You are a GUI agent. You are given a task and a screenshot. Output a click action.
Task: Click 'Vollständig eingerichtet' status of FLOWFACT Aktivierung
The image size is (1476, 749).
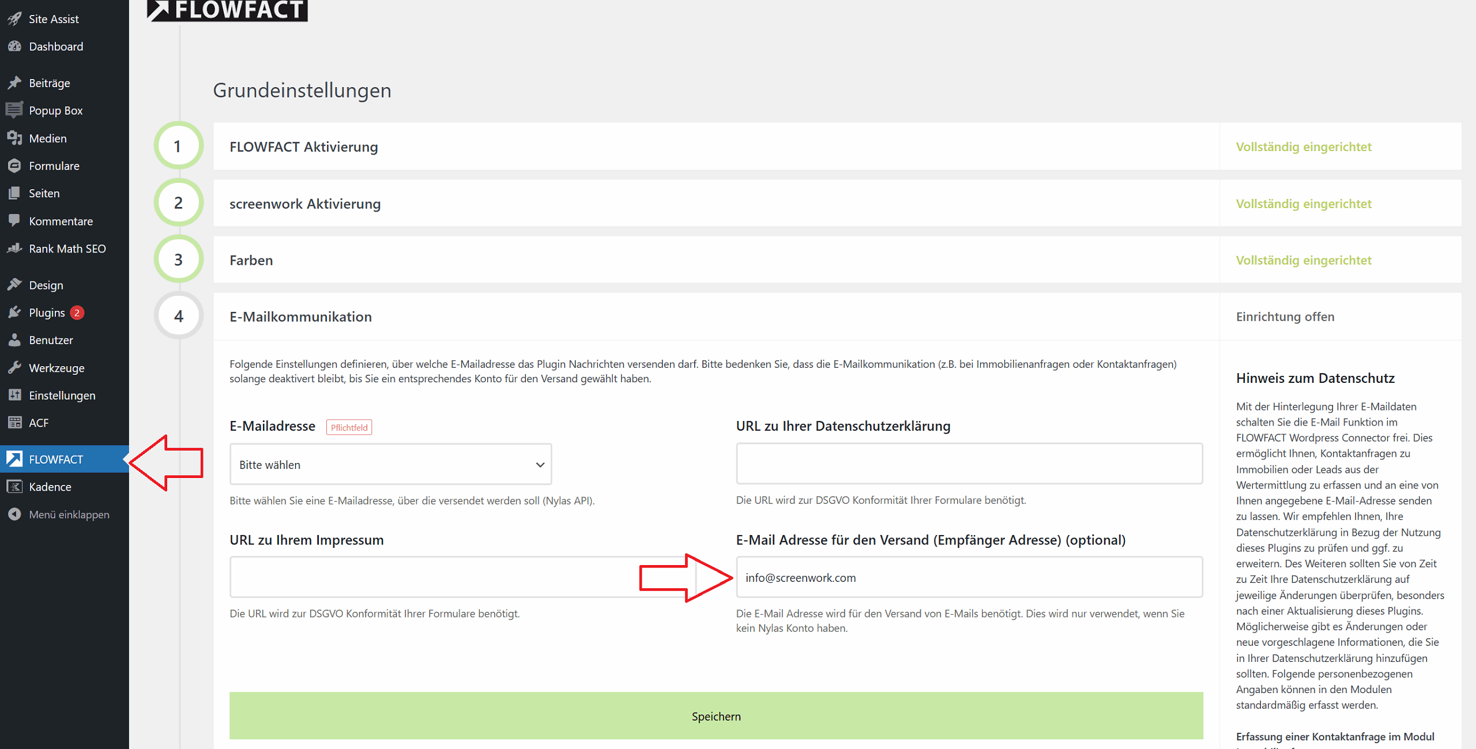(1303, 146)
